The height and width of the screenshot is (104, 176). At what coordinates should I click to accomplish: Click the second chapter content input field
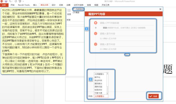(127, 44)
